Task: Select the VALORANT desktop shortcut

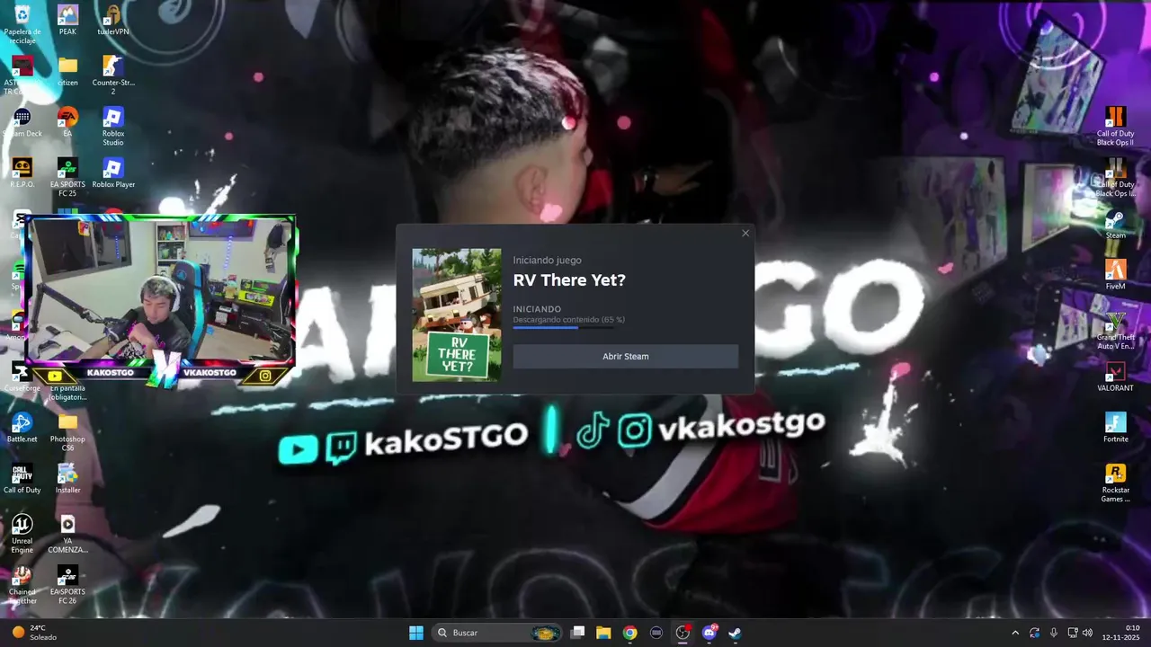Action: (1115, 377)
